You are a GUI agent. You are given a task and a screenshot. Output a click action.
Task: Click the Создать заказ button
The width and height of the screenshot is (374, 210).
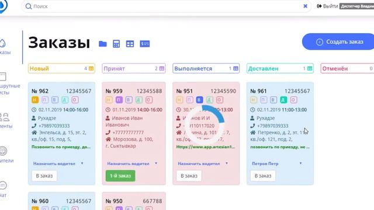pyautogui.click(x=338, y=41)
